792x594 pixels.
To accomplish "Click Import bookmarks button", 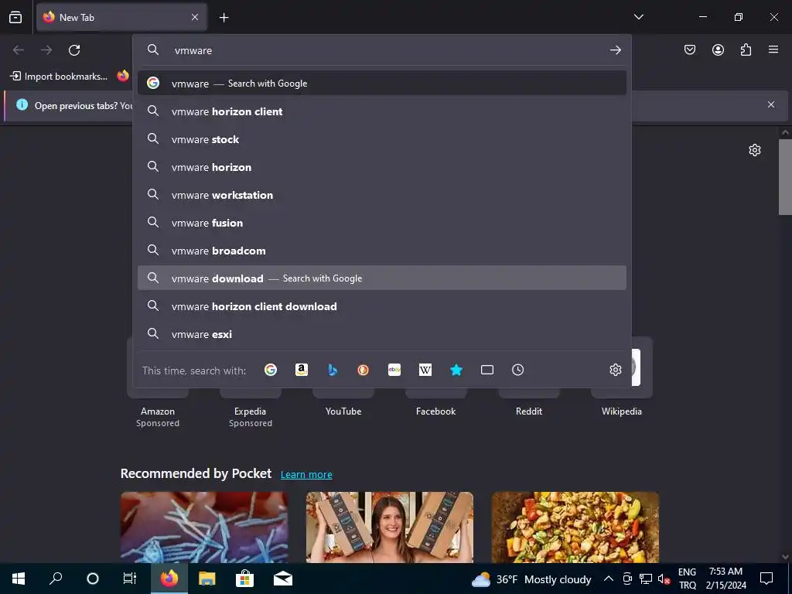I will coord(59,77).
